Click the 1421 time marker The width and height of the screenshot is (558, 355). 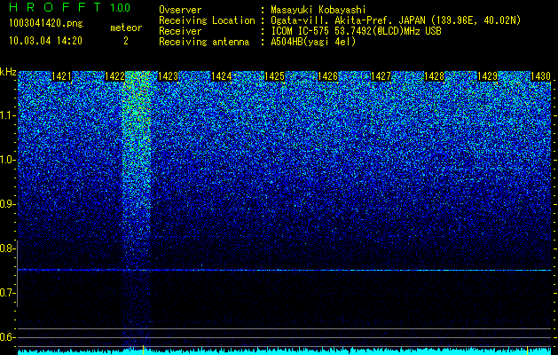pyautogui.click(x=61, y=76)
